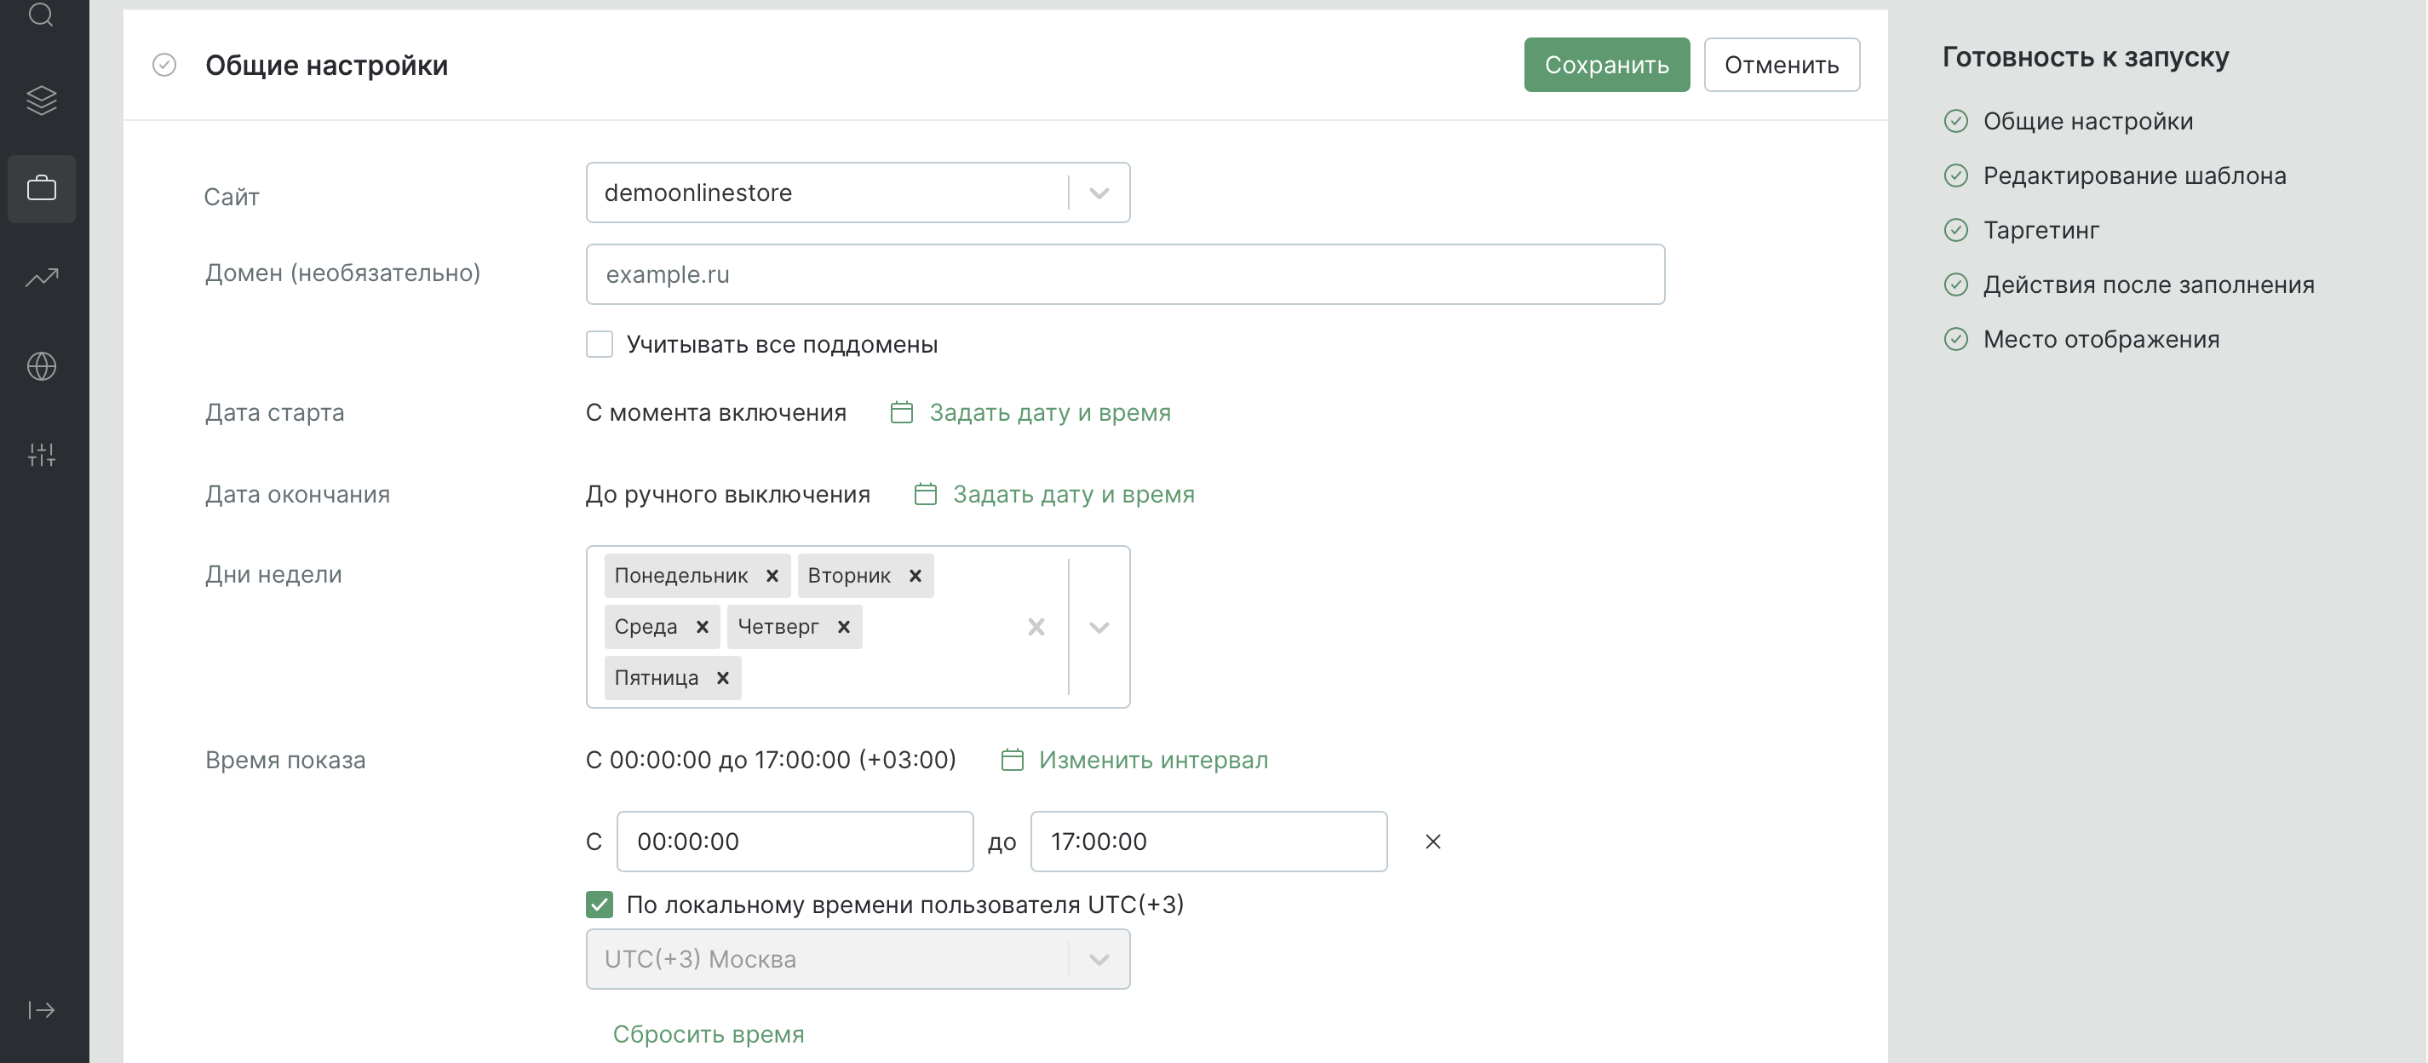Go to Общие настройки in readiness list

(x=2087, y=122)
